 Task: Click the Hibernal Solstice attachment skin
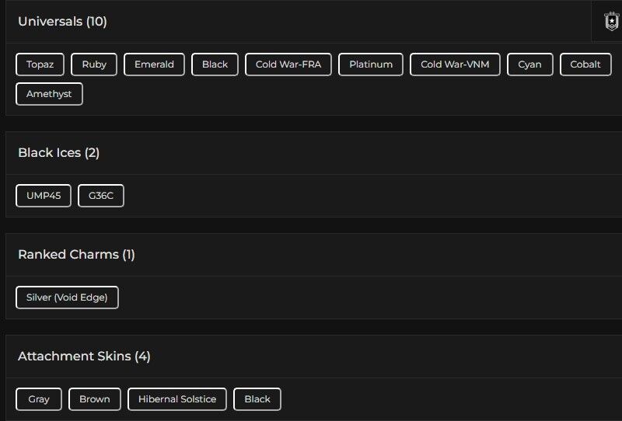177,399
